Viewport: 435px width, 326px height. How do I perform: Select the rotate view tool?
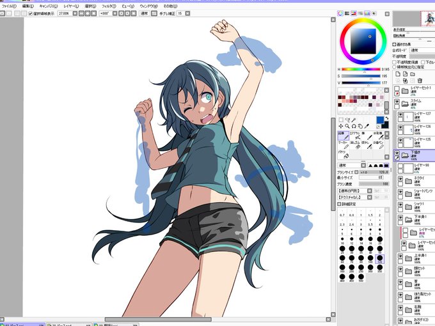(354, 126)
